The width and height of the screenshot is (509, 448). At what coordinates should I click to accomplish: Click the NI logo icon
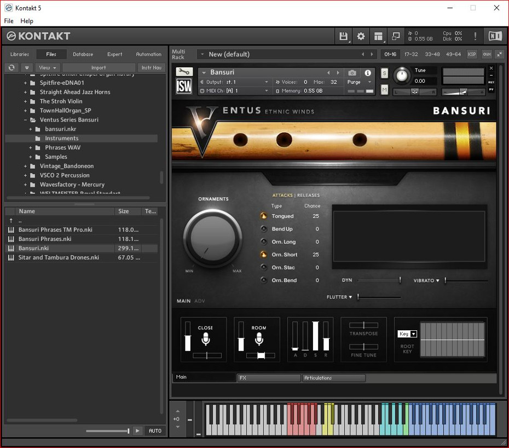495,36
